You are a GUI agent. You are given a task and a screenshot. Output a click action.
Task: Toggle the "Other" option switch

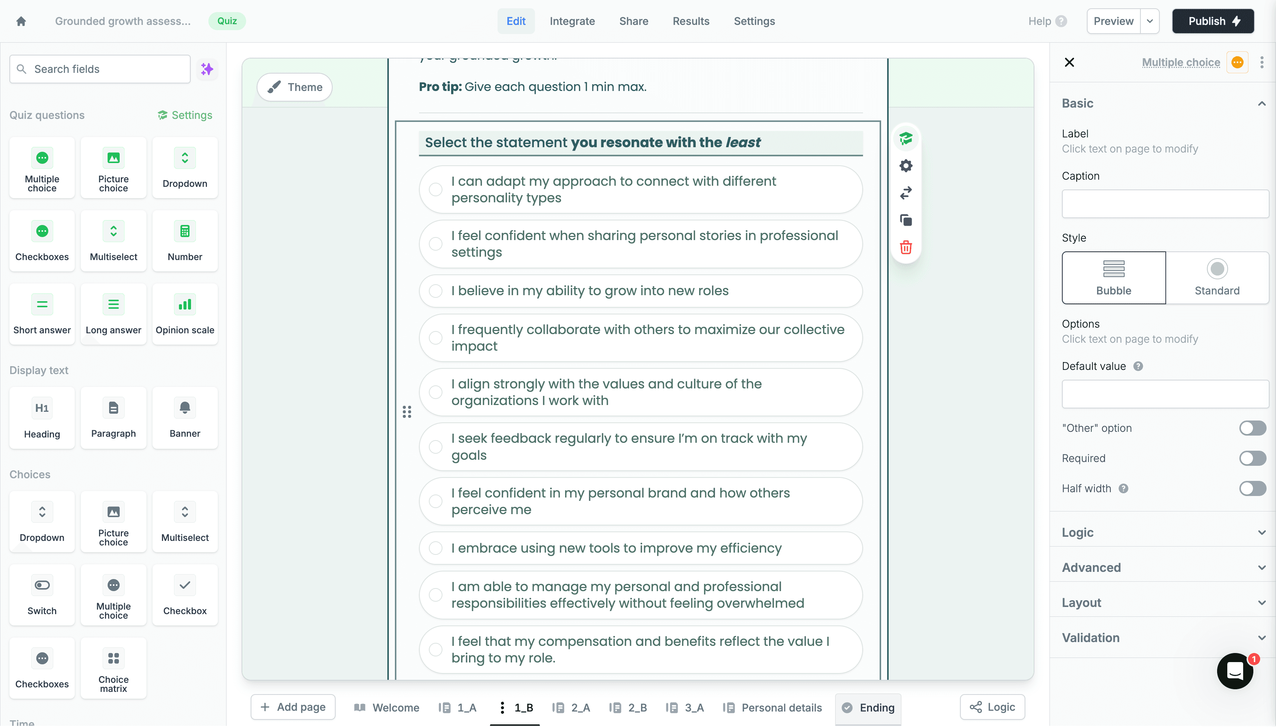click(1253, 428)
